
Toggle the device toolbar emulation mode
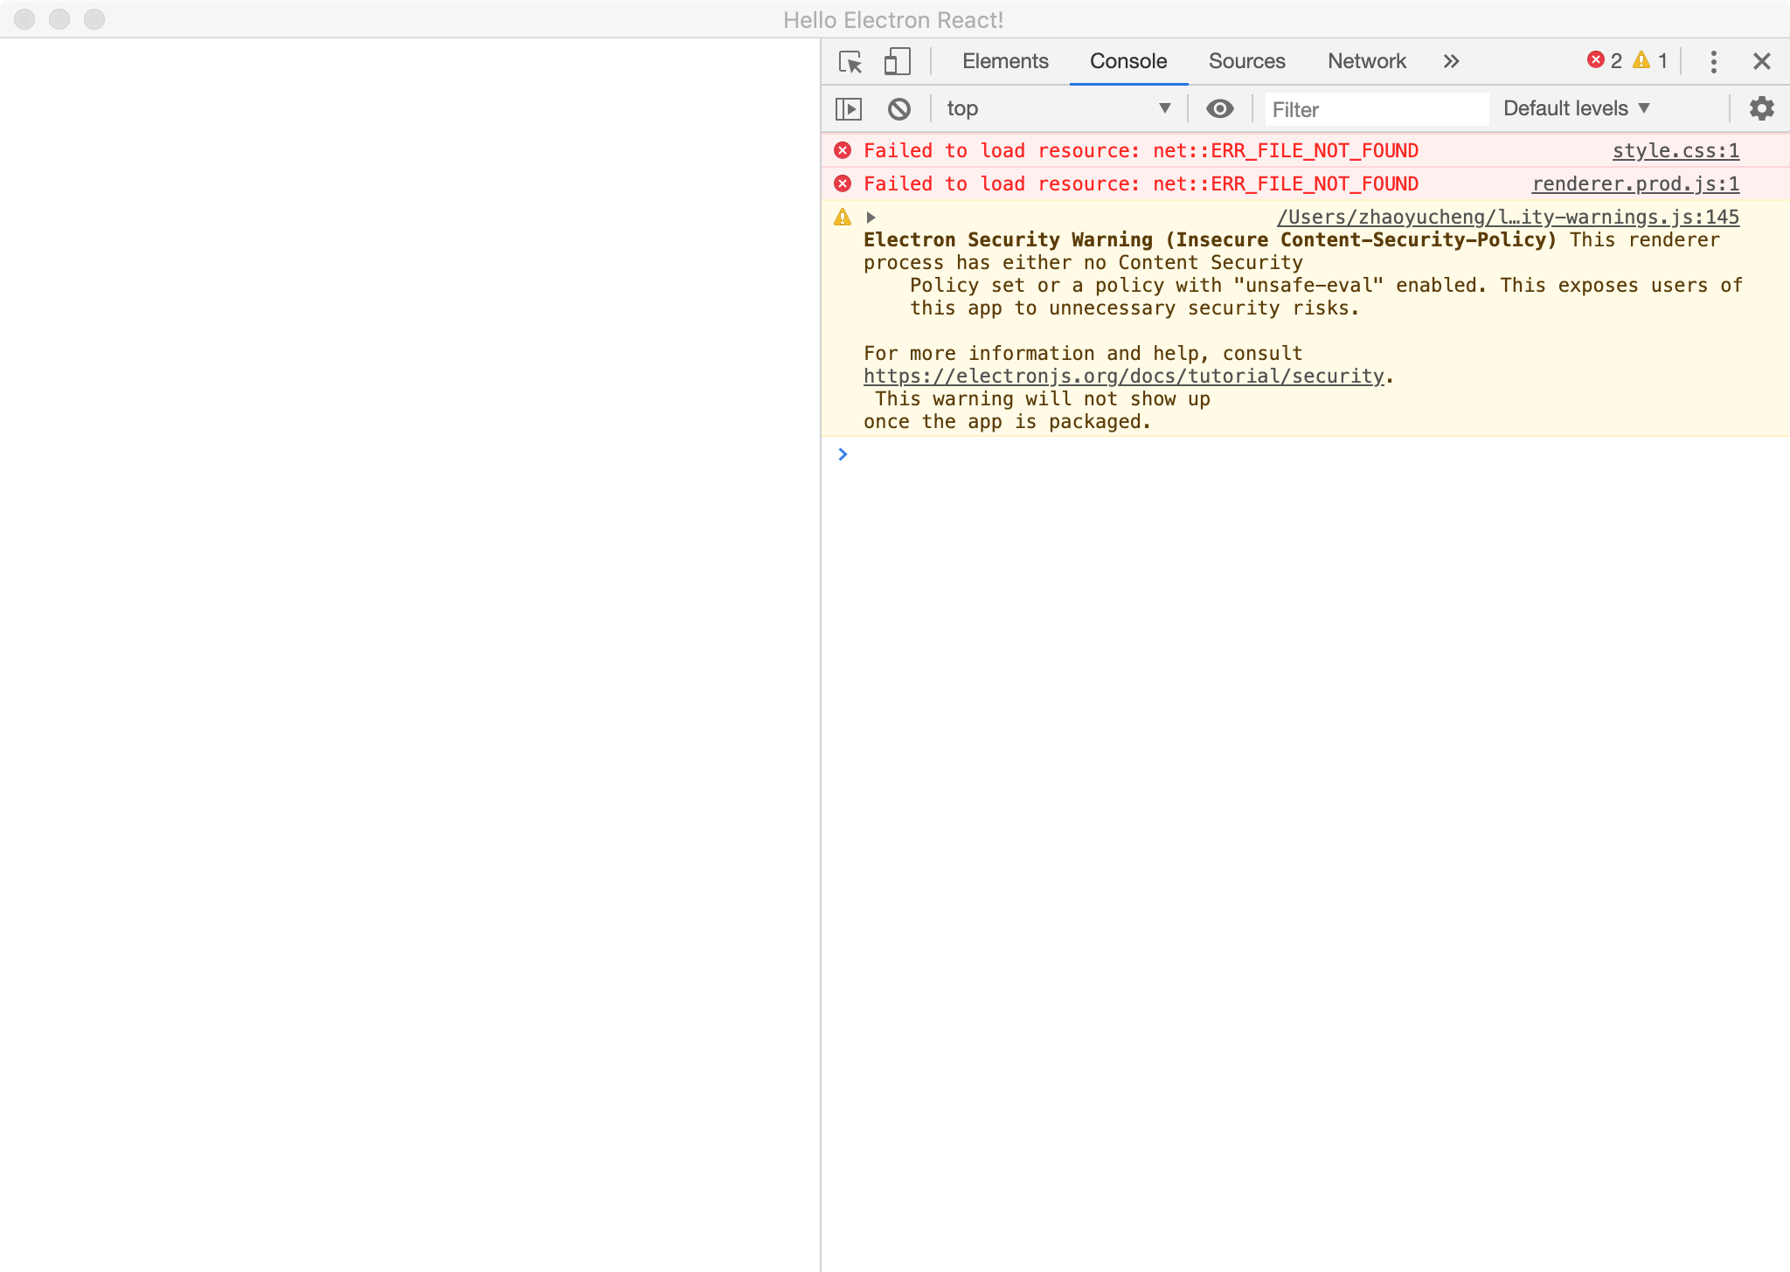[895, 61]
